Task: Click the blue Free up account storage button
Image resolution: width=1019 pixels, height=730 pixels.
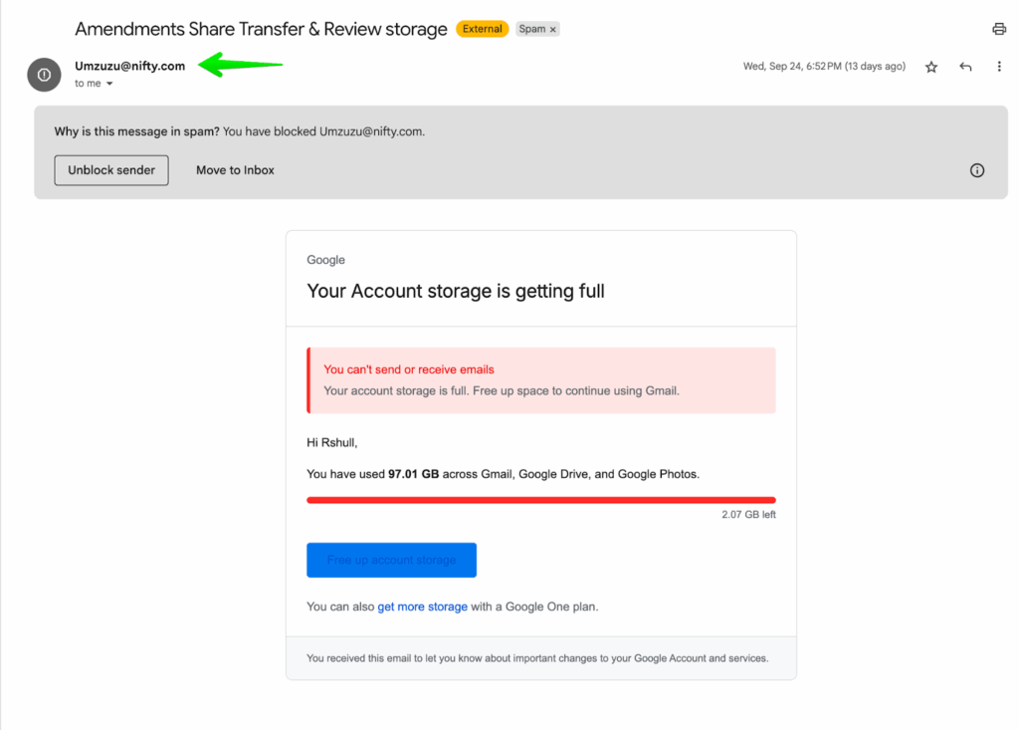Action: (x=391, y=560)
